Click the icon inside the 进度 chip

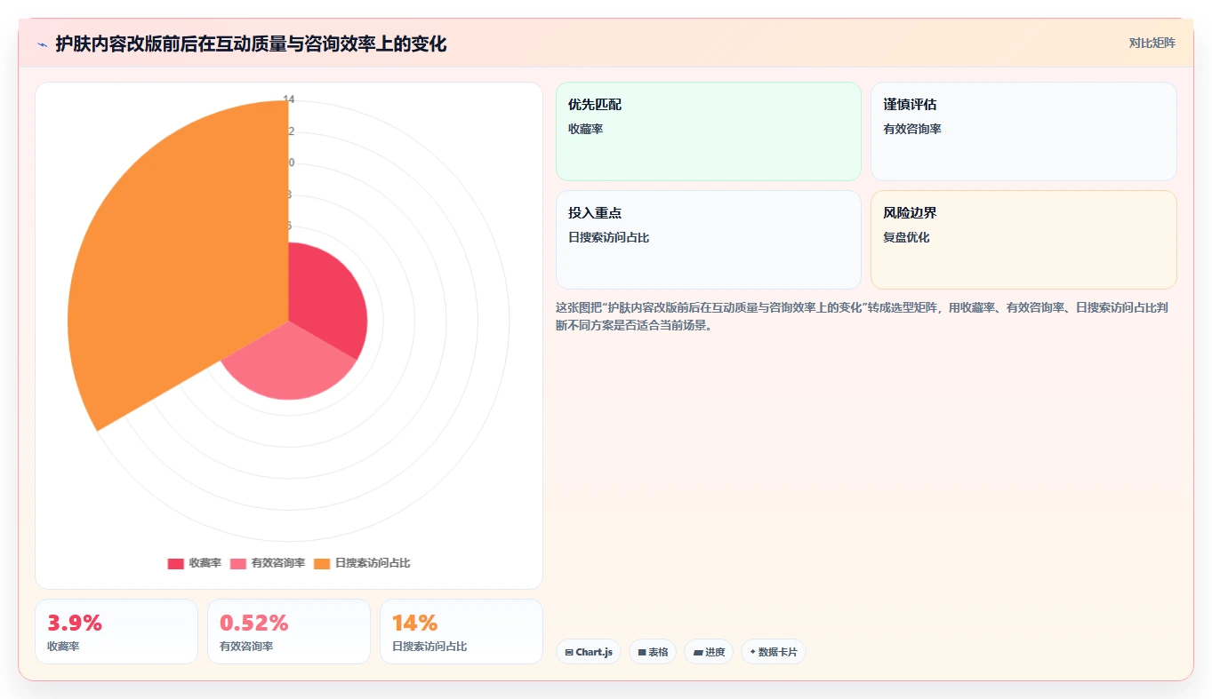pos(698,652)
